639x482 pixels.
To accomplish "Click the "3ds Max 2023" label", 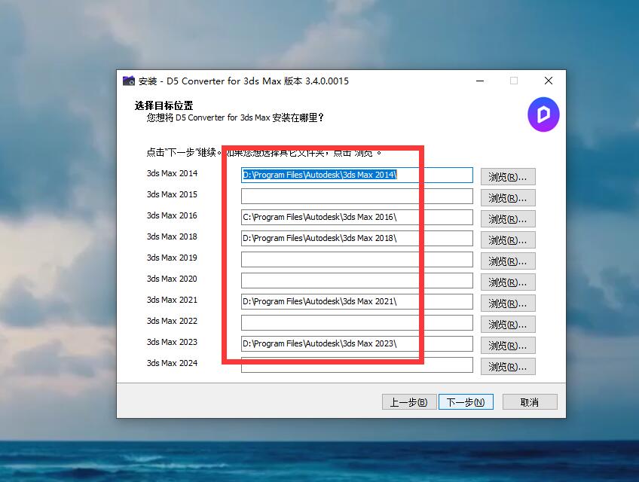I will (x=172, y=342).
